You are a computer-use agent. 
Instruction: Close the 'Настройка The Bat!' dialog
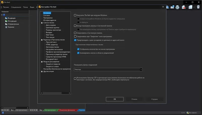click(163, 7)
